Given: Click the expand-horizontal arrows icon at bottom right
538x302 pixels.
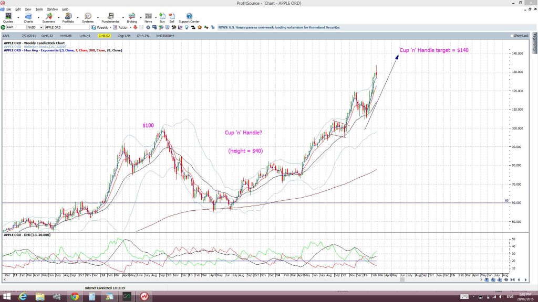Looking at the screenshot, I should click(x=506, y=280).
